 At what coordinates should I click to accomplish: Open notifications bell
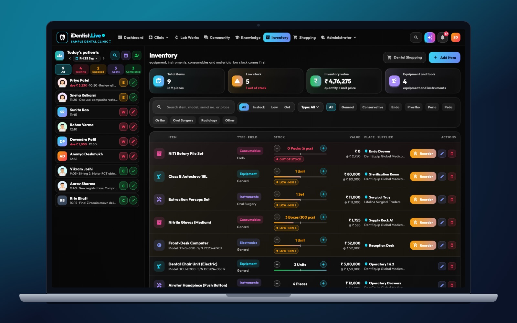click(443, 37)
